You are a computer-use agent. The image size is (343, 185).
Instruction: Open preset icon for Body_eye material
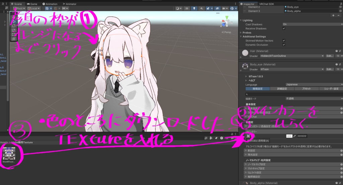(340, 64)
